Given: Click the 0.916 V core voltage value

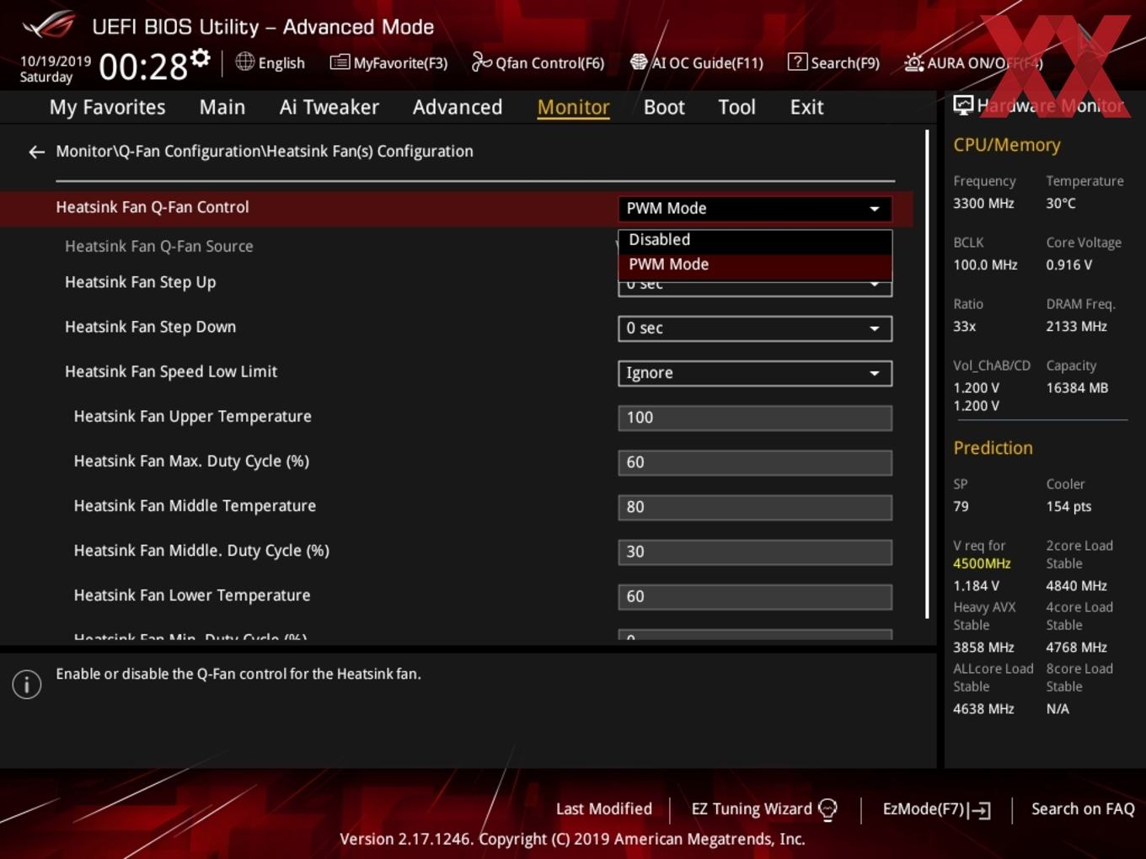Looking at the screenshot, I should tap(1069, 264).
